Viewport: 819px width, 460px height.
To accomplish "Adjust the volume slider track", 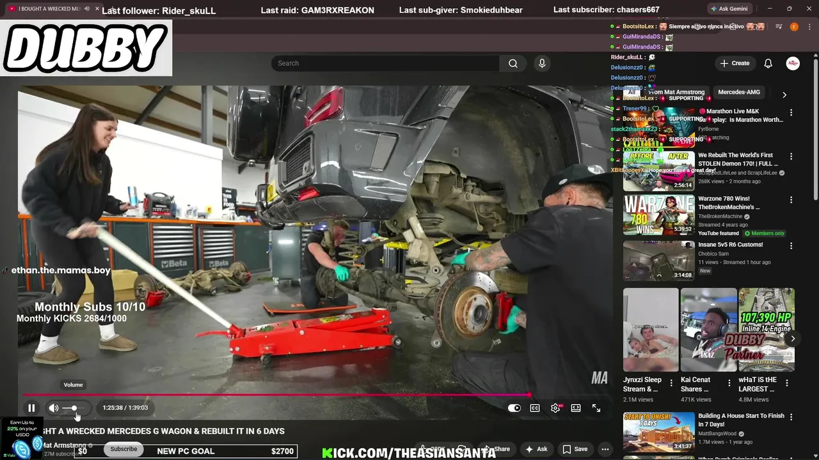I will point(74,408).
